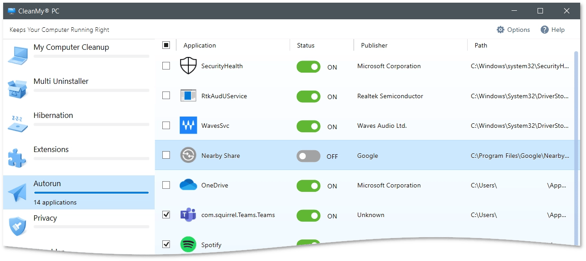The image size is (586, 261).
Task: Sort by the Path column header
Action: tap(481, 45)
